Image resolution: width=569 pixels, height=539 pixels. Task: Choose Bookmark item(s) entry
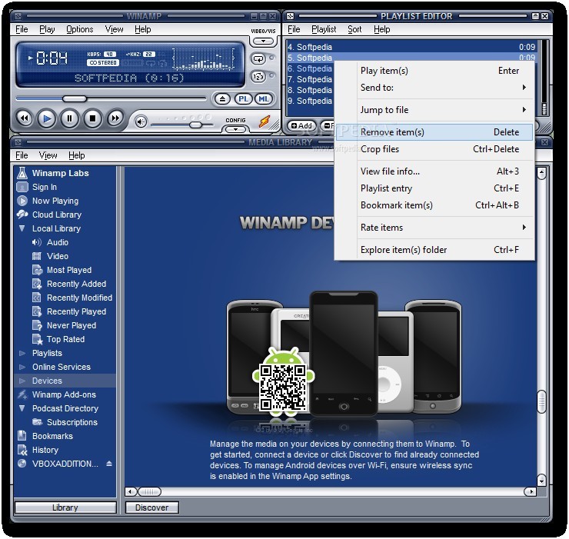[434, 205]
